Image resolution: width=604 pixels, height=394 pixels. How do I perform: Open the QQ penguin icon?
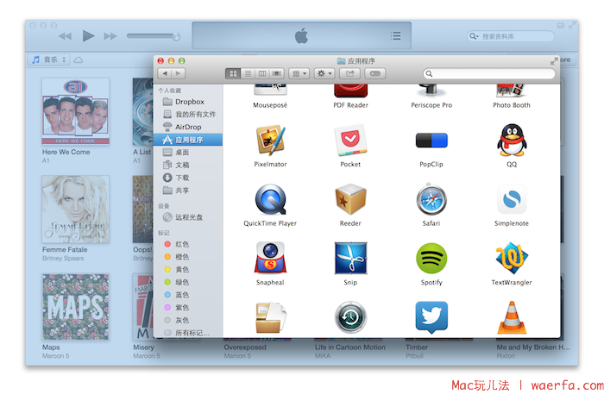(x=512, y=141)
